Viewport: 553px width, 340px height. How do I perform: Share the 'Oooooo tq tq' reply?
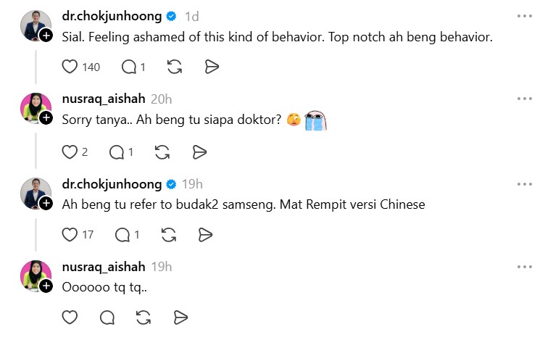[x=180, y=318]
